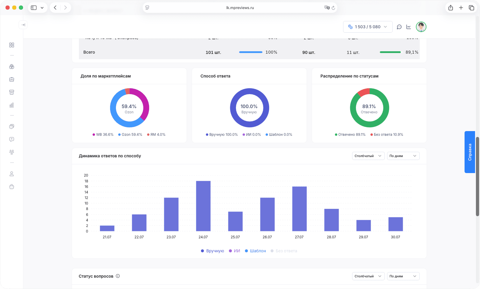The height and width of the screenshot is (289, 480).
Task: Open the cube products icon in the sidebar
Action: pyautogui.click(x=12, y=67)
